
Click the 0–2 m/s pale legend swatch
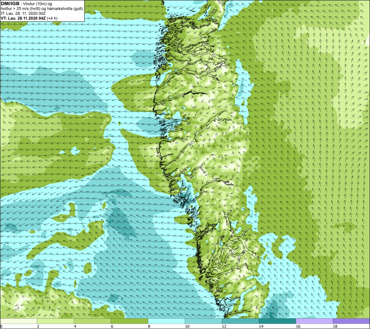18,321
